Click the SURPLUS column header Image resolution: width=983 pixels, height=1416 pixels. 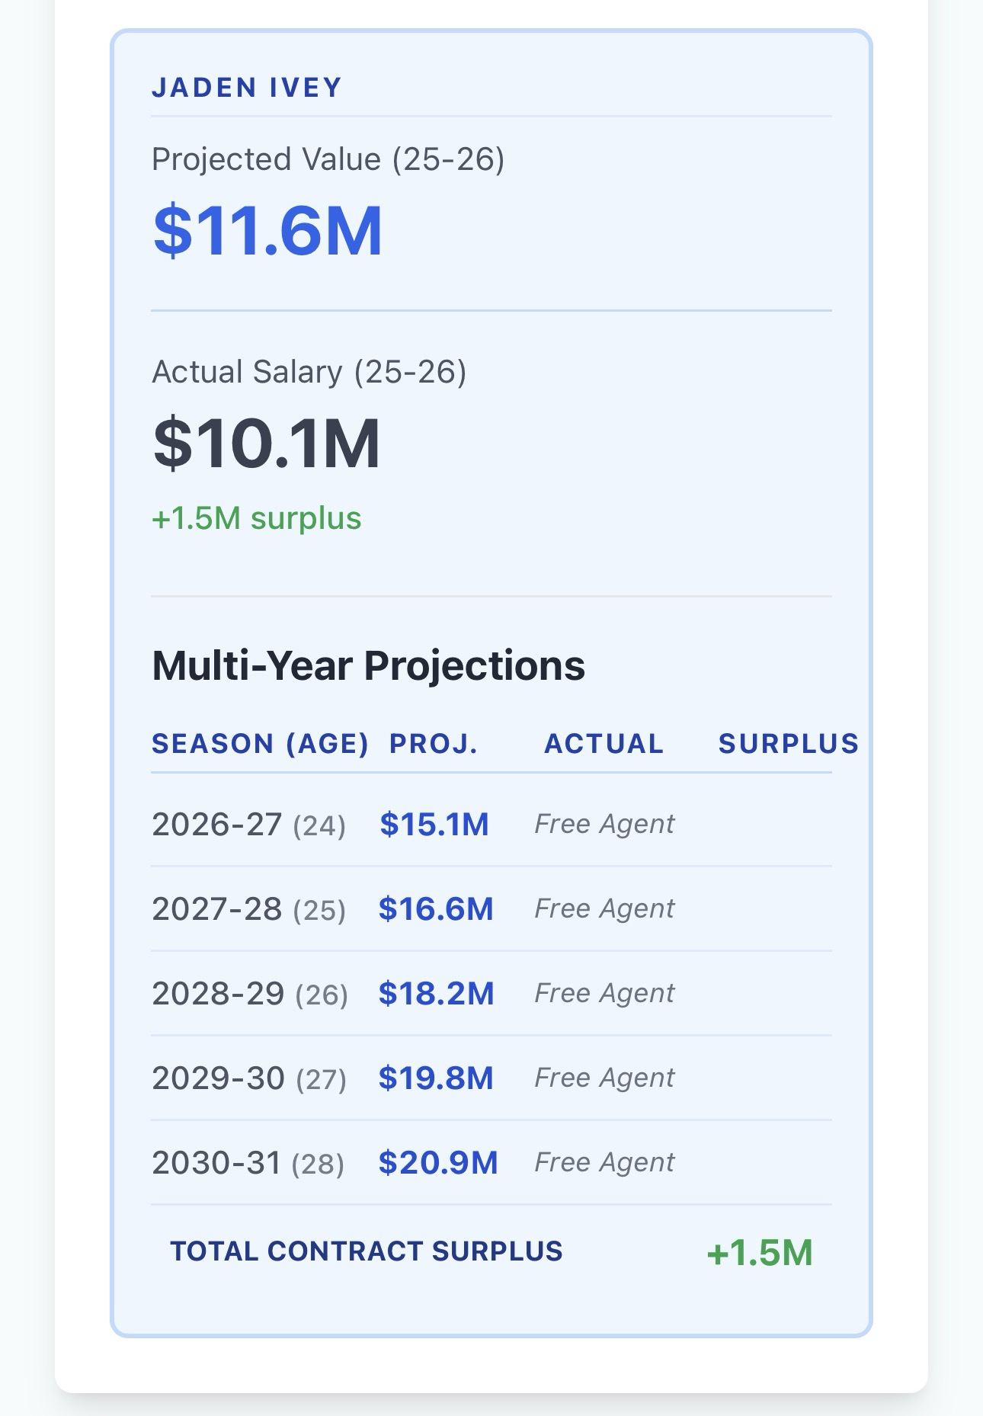click(x=788, y=744)
